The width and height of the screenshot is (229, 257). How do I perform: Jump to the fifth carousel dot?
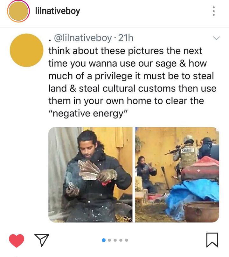click(127, 240)
